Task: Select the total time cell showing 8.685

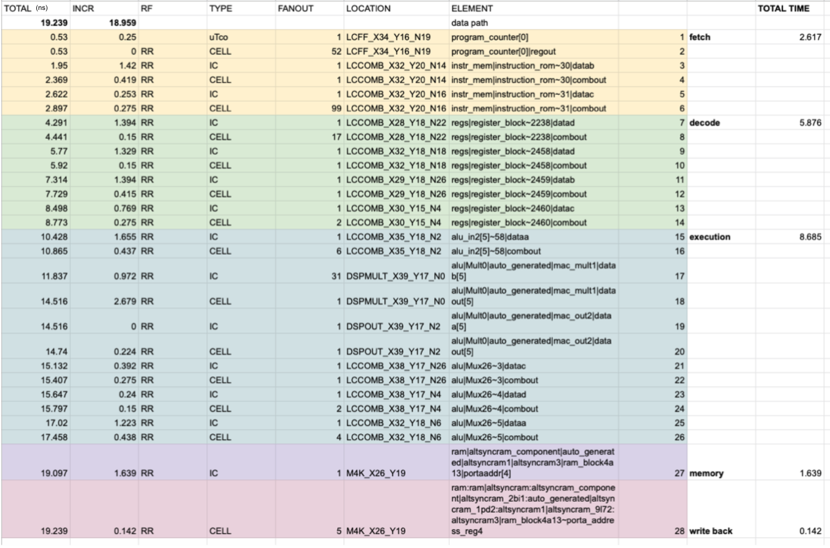Action: tap(809, 237)
